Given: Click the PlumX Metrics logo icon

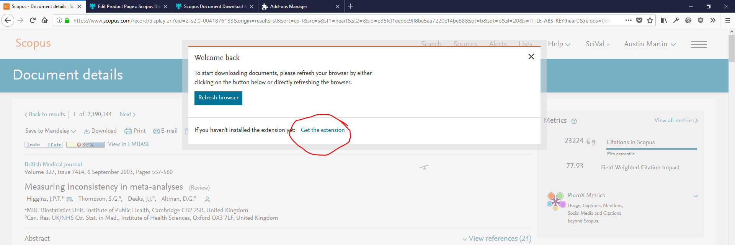Looking at the screenshot, I should pos(556,201).
